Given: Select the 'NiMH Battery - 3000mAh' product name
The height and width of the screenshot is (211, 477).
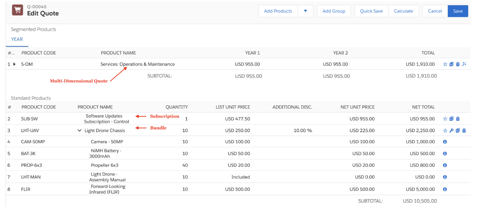Looking at the screenshot, I should pyautogui.click(x=106, y=154).
